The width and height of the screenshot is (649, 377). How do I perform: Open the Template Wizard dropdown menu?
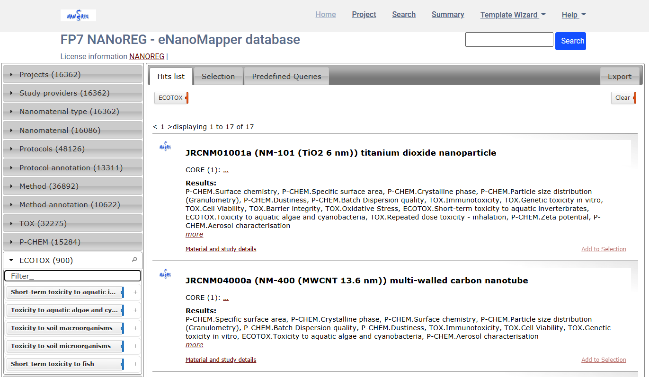[x=513, y=15]
